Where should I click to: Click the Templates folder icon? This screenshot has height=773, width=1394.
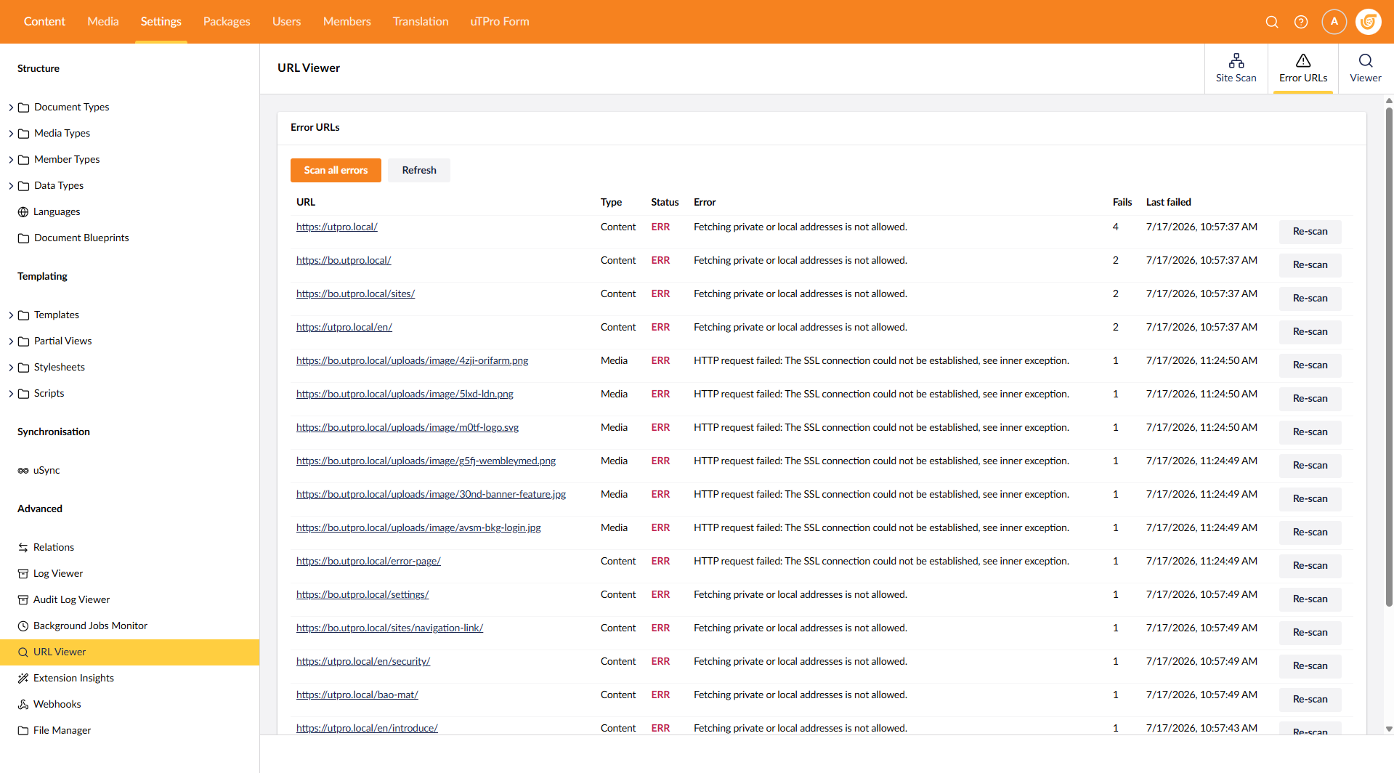tap(23, 315)
